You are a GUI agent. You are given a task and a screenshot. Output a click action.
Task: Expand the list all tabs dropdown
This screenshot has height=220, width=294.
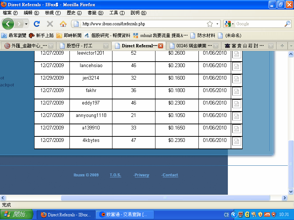click(291, 46)
